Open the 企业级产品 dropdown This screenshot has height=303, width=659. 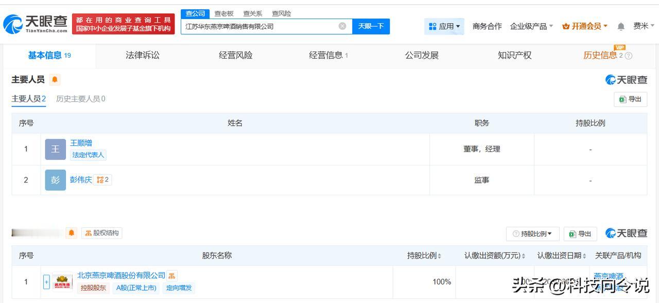pyautogui.click(x=531, y=26)
